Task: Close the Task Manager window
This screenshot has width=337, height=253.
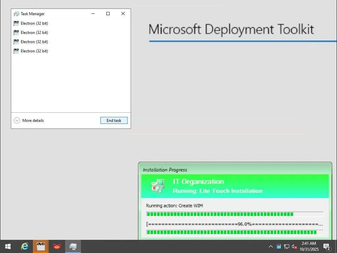Action: click(123, 14)
